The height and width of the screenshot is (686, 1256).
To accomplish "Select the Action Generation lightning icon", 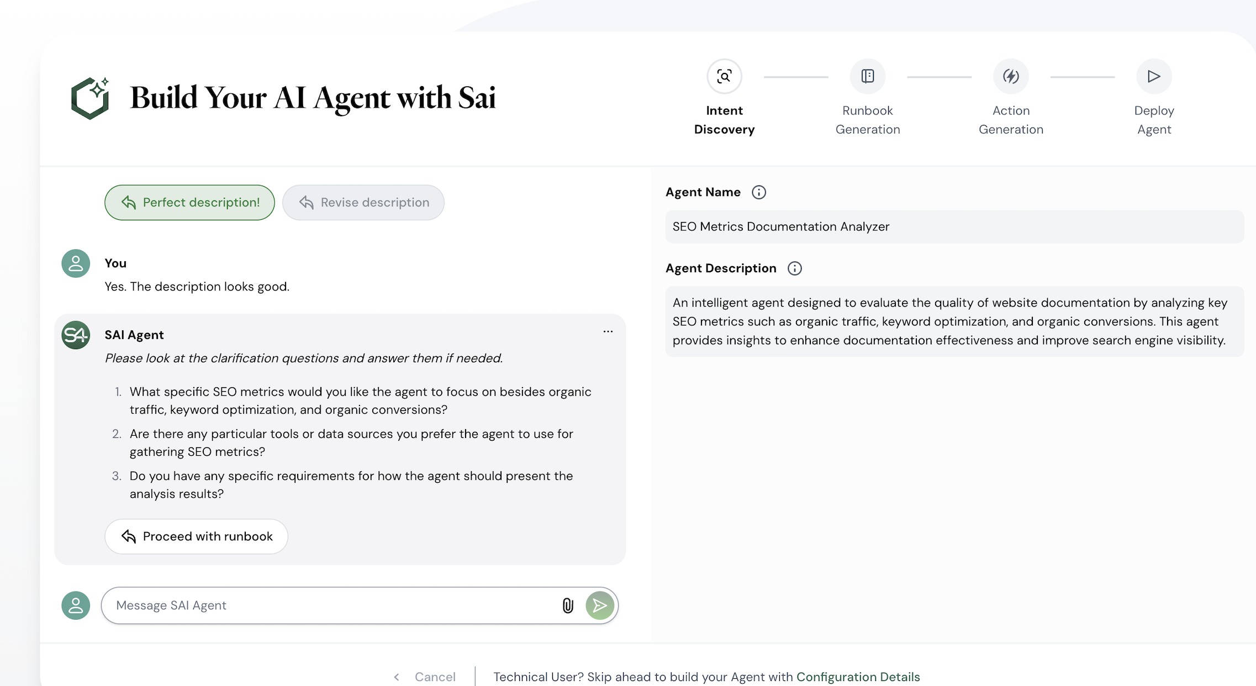I will tap(1011, 76).
